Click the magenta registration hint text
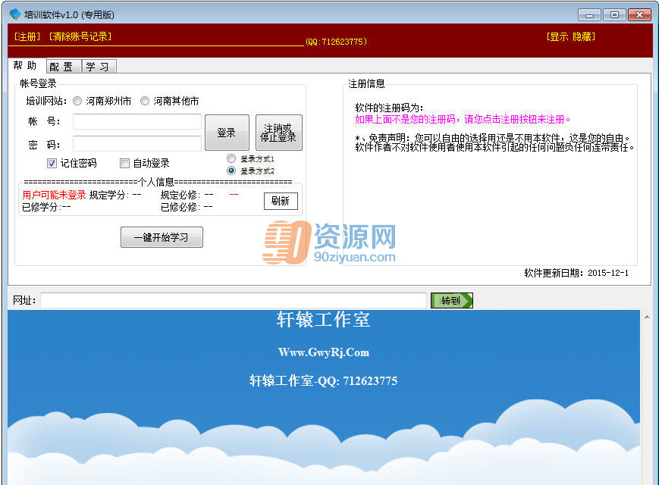662x485 pixels. click(x=463, y=119)
